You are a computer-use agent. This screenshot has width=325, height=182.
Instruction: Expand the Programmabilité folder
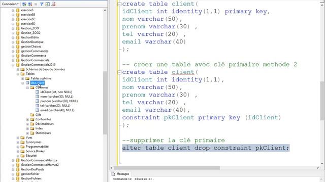[x=18, y=147]
